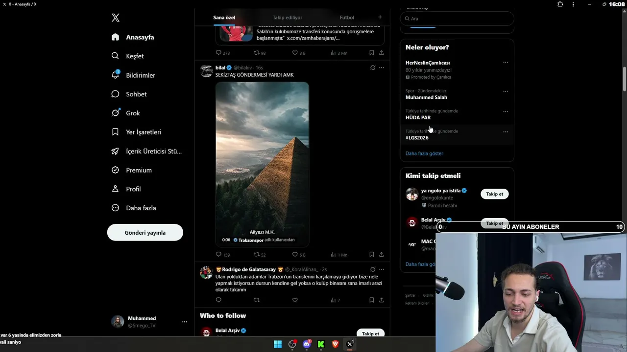The image size is (627, 352).
Task: Share Rodrigo de Galatasaray's post
Action: click(x=382, y=300)
